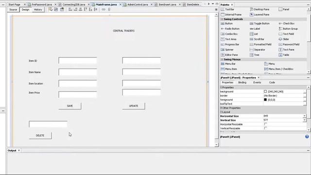Activate Selection Mode in designer toolbar

click(51, 9)
